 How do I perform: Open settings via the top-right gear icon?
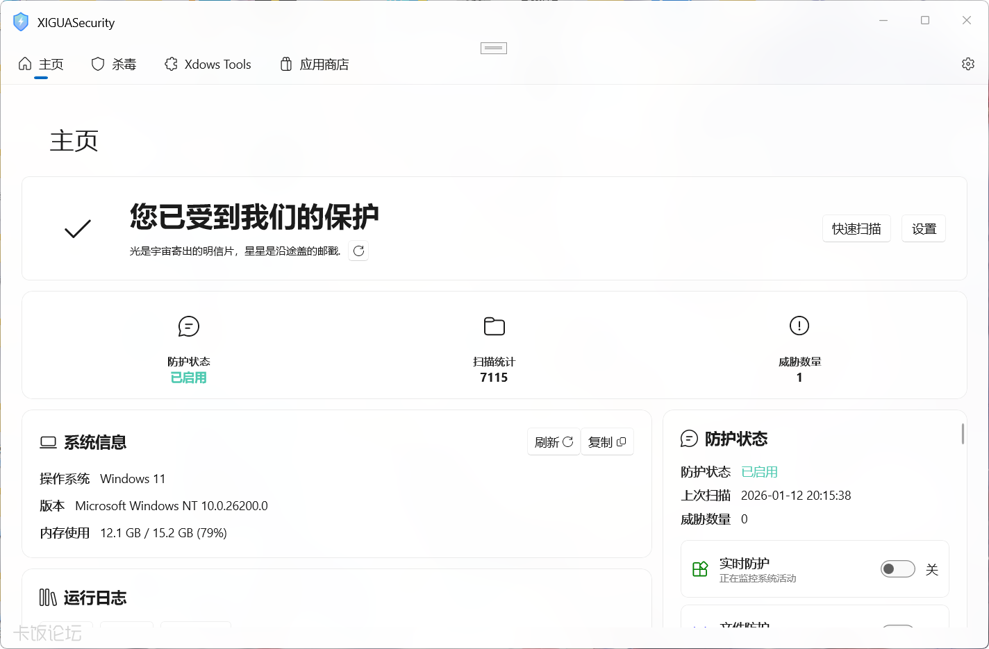tap(967, 64)
